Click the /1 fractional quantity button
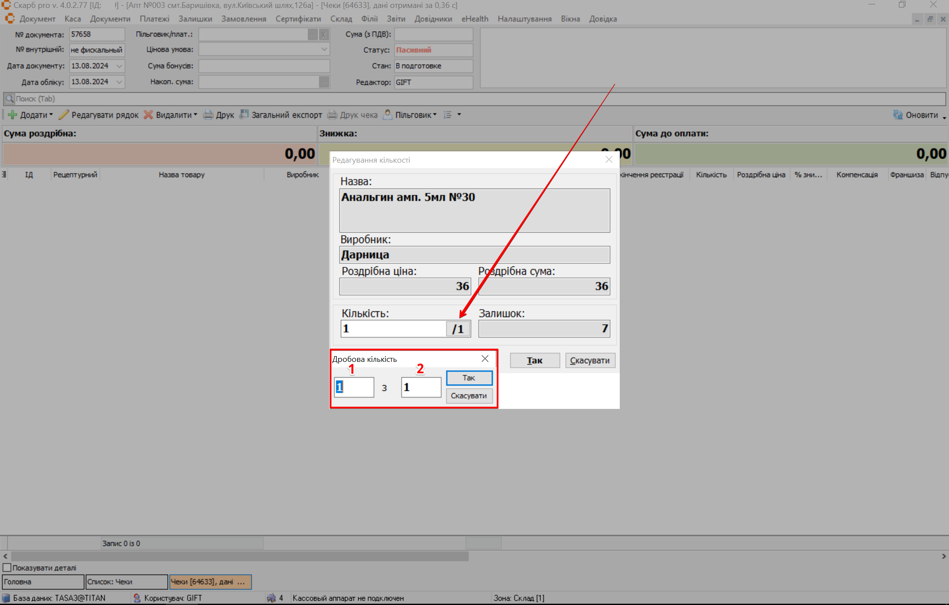Image resolution: width=949 pixels, height=605 pixels. [458, 329]
